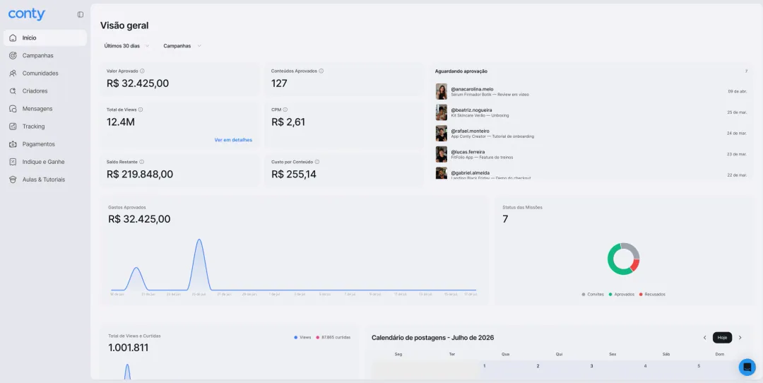763x383 pixels.
Task: Open the Campanhas filter dropdown
Action: 182,46
